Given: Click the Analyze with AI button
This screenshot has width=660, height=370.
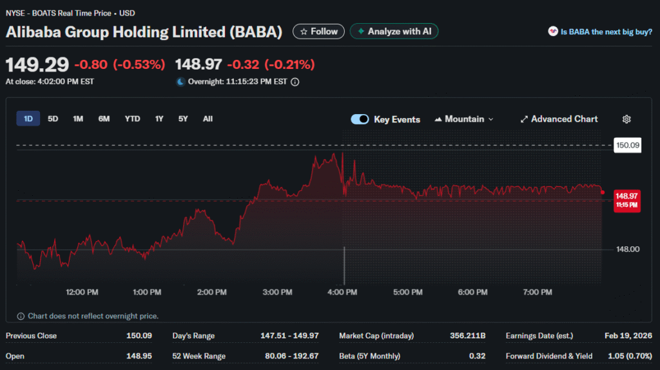Looking at the screenshot, I should [x=394, y=32].
